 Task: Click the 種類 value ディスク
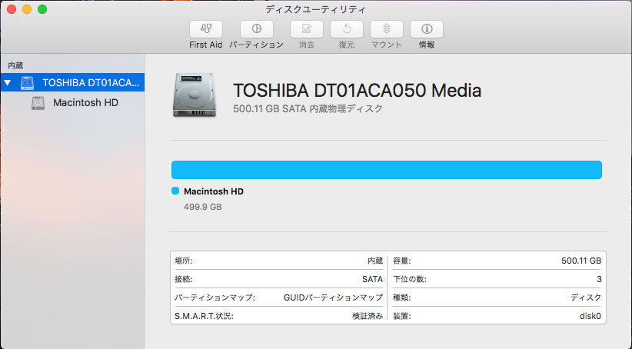[x=586, y=297]
